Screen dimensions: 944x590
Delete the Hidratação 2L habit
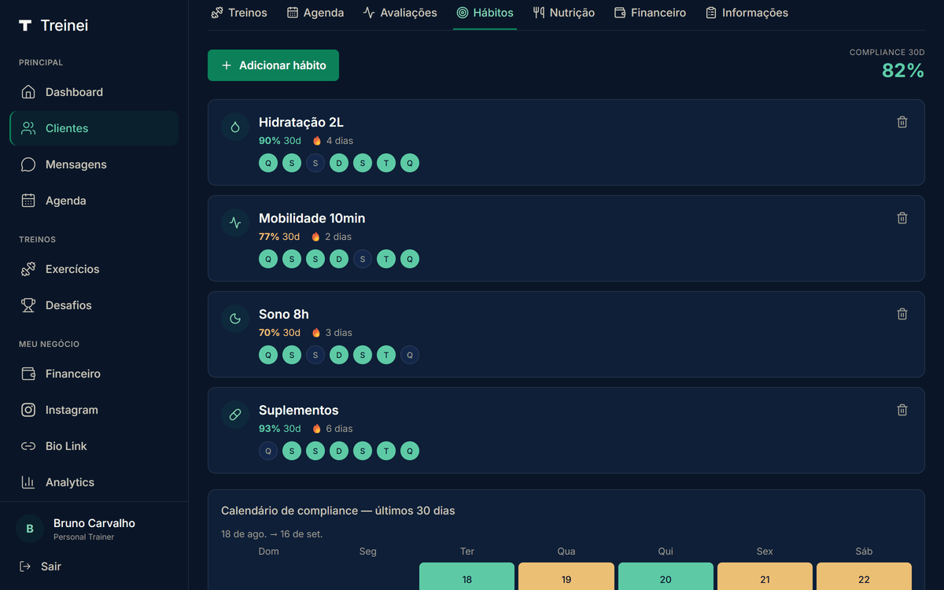pos(902,122)
